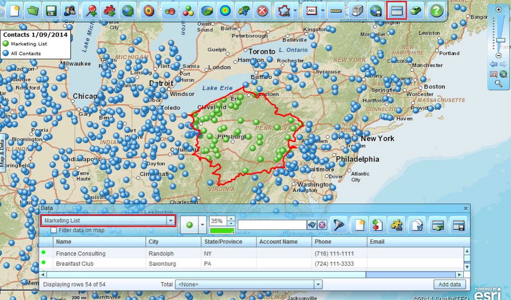Click the print map icon

pos(358,11)
